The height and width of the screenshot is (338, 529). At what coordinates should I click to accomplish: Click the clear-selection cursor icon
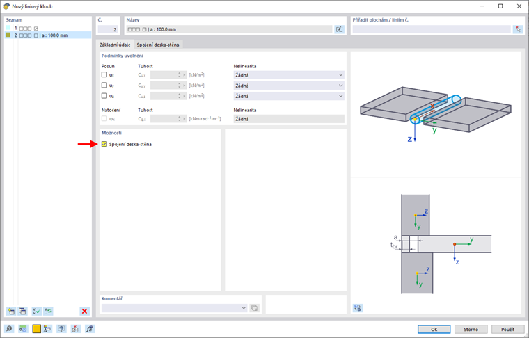pyautogui.click(x=76, y=329)
